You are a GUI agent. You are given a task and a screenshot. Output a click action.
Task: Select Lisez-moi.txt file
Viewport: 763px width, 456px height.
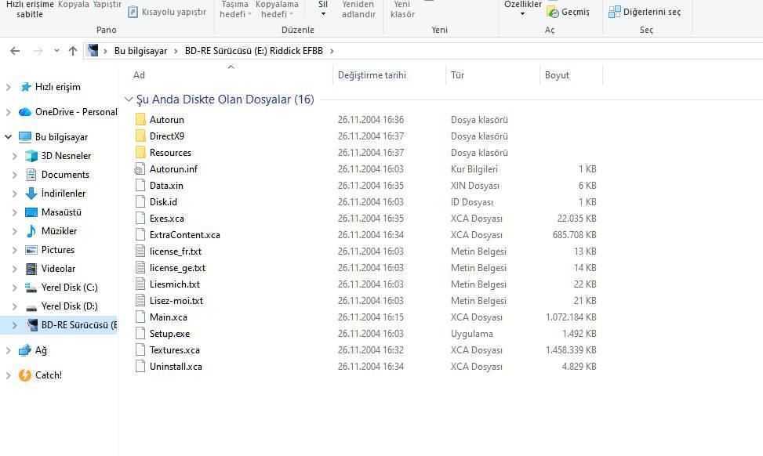point(176,301)
